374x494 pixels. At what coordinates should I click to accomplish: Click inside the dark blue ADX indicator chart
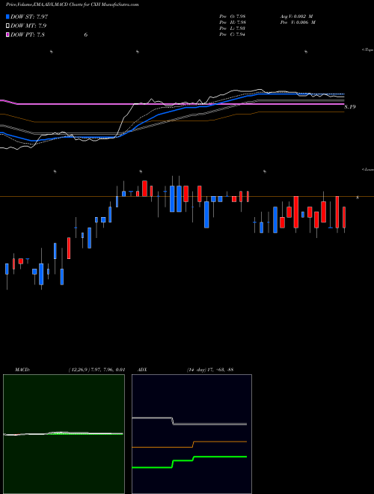click(x=191, y=434)
